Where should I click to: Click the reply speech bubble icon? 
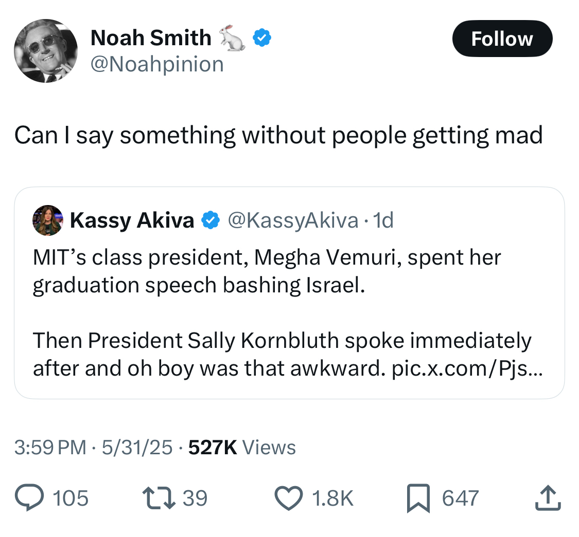coord(30,498)
